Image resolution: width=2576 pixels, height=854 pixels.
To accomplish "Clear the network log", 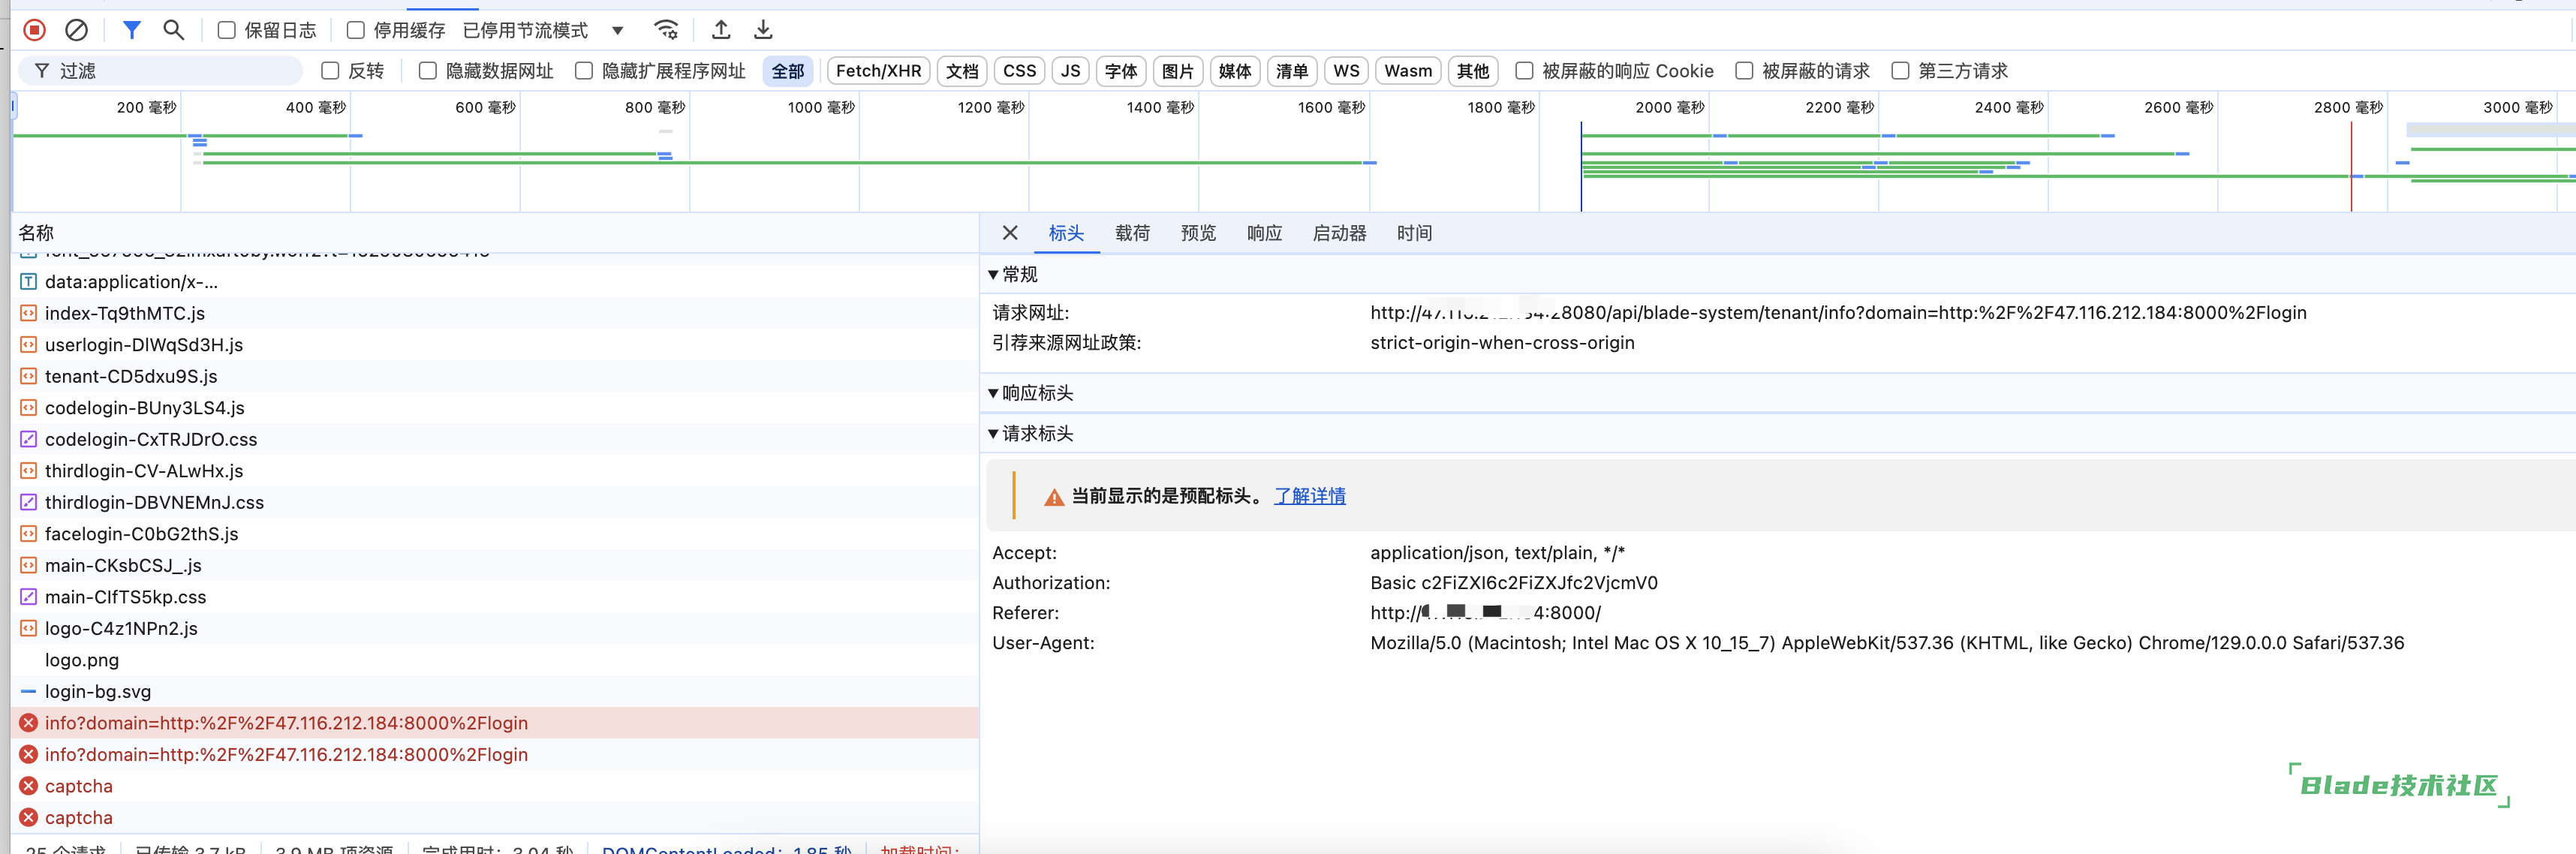I will [76, 30].
